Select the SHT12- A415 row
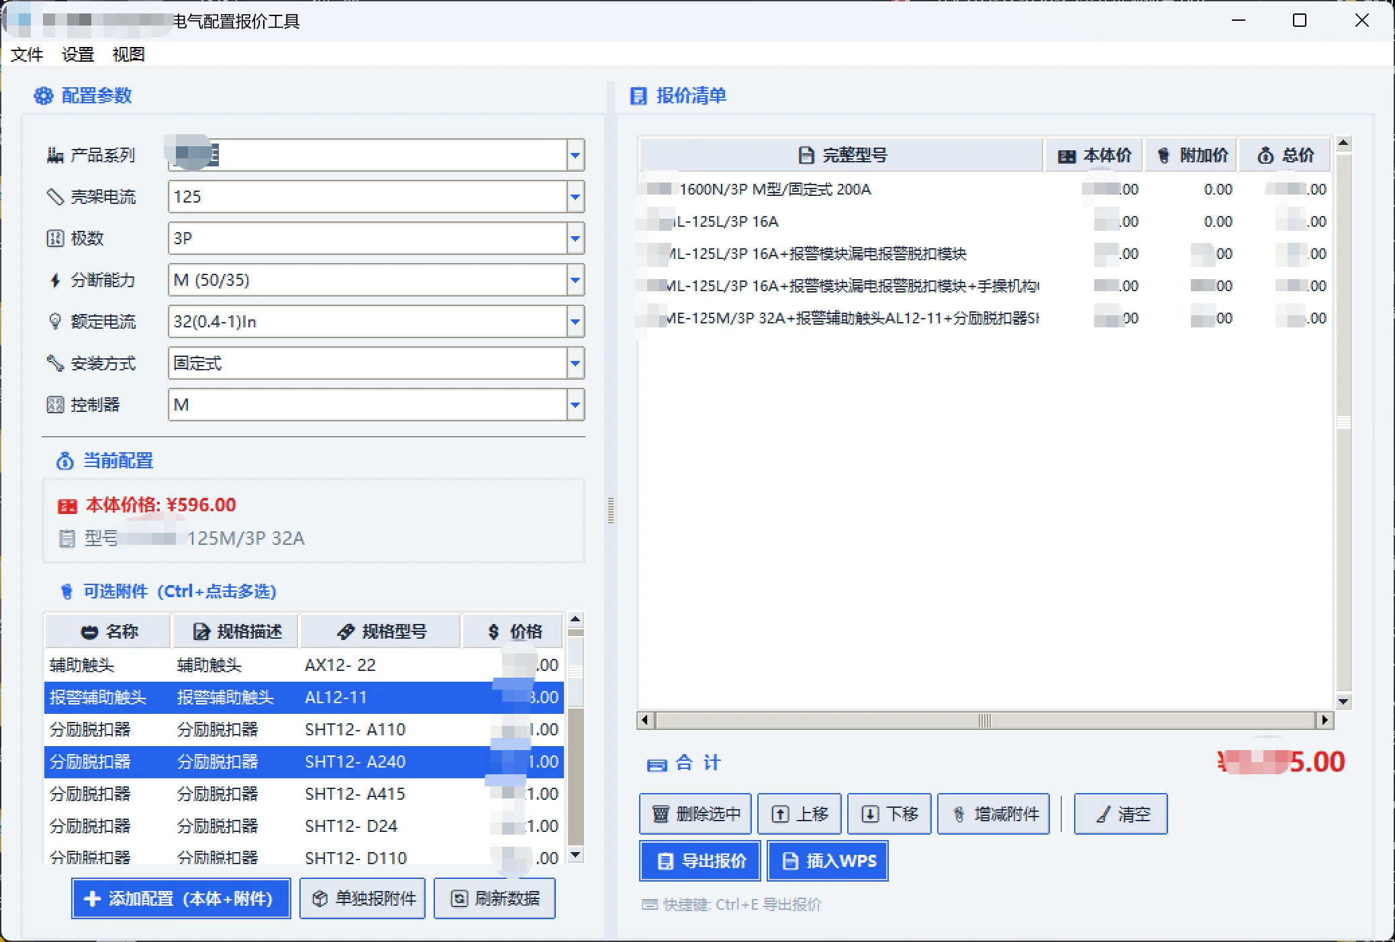The height and width of the screenshot is (942, 1395). 304,794
